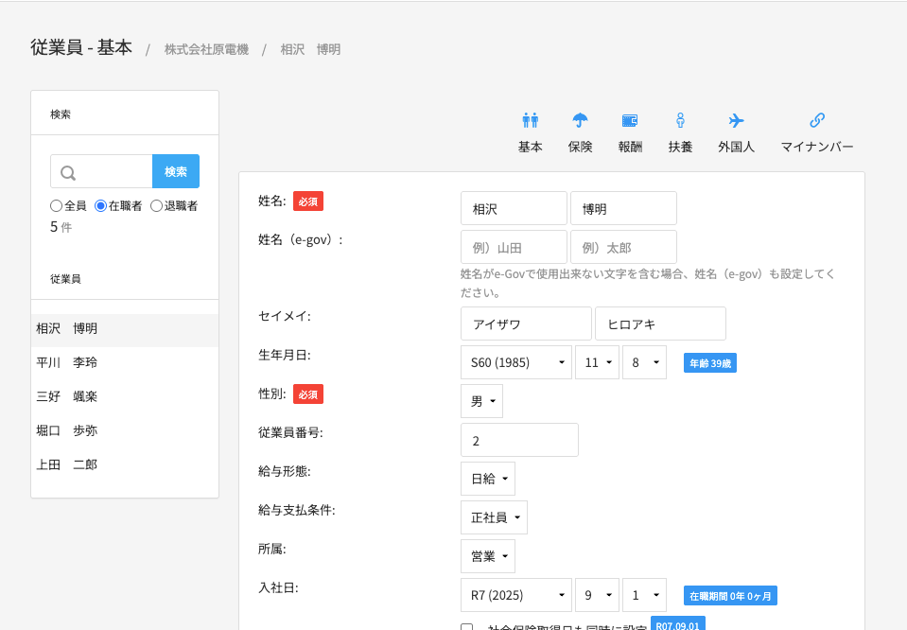Select employee 相沢 博明 in the list

[x=125, y=328]
